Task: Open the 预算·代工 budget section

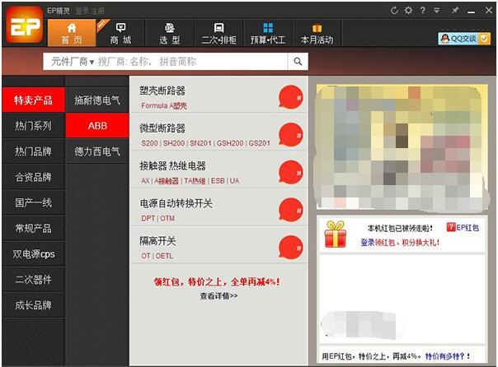Action: 268,33
